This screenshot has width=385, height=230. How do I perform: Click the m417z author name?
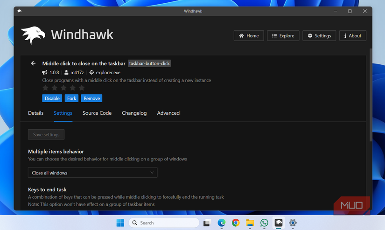click(77, 72)
